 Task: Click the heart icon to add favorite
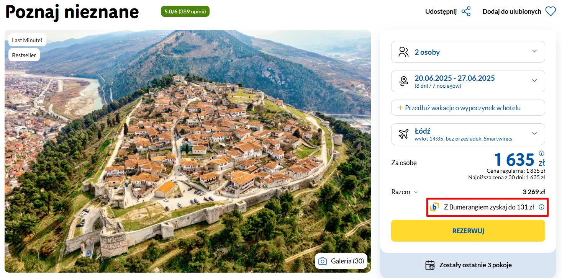point(551,11)
